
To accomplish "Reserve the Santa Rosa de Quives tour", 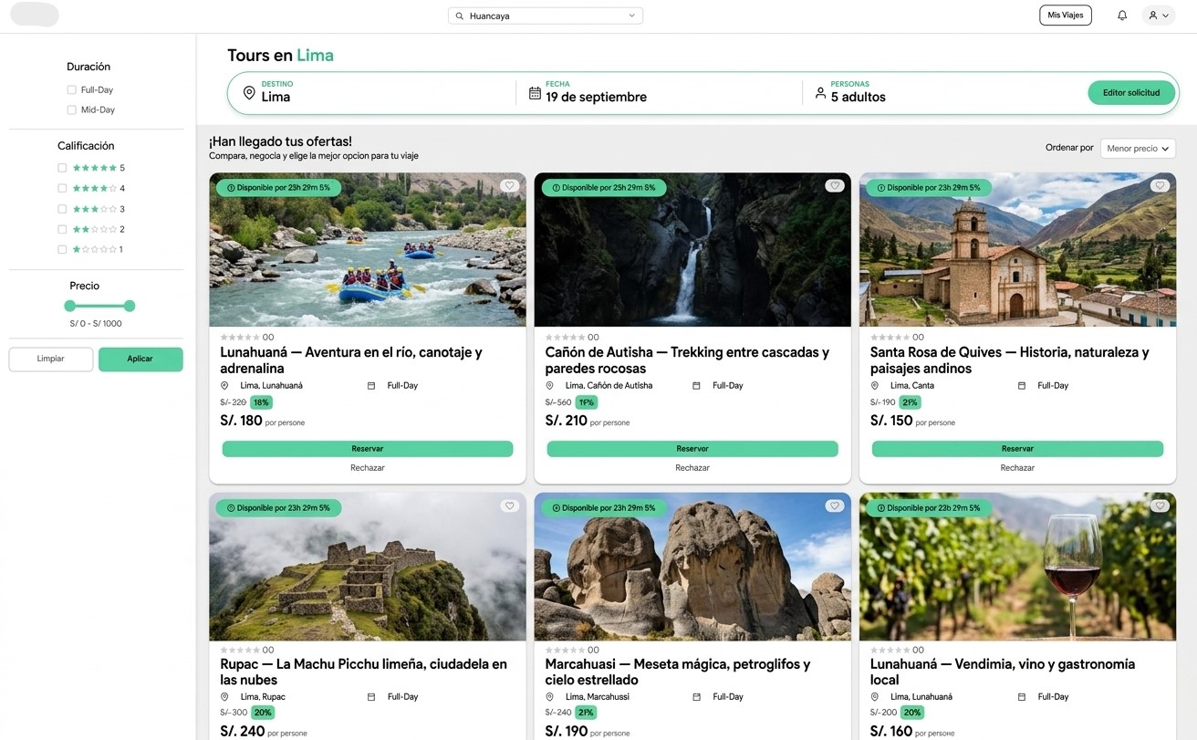I will click(x=1017, y=449).
